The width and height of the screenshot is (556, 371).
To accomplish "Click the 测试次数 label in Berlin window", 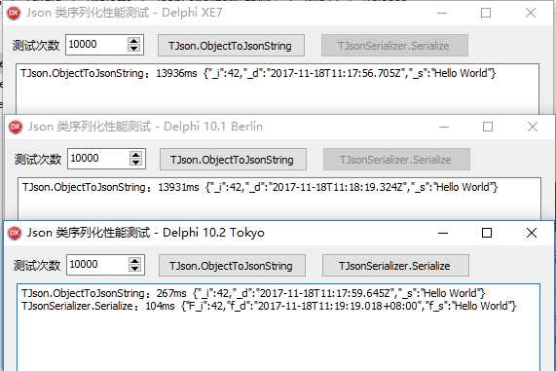I will click(x=38, y=160).
